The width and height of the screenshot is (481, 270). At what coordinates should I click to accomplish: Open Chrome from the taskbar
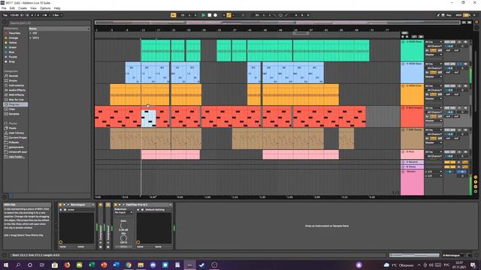pos(129,265)
